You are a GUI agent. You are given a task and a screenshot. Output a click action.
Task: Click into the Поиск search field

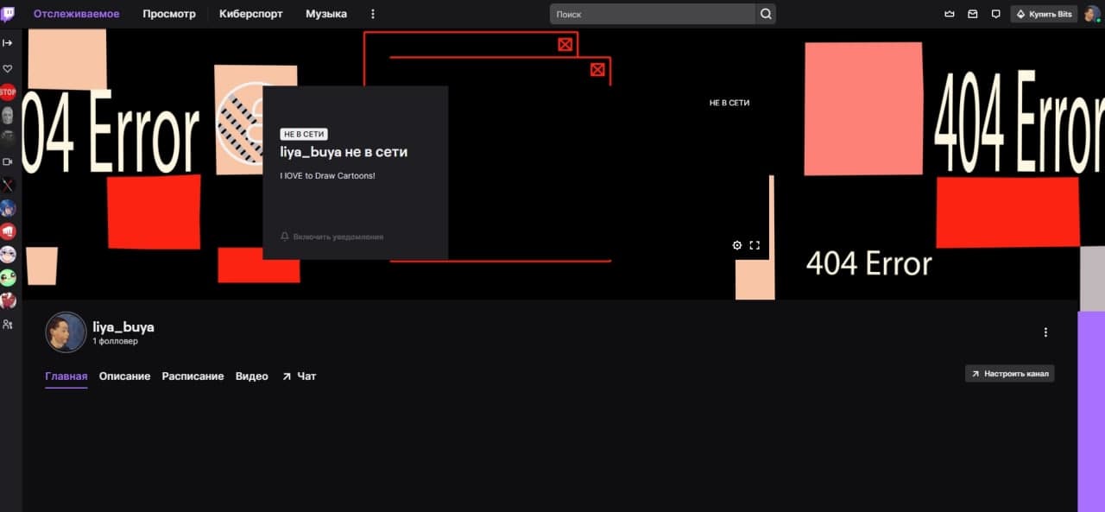(x=653, y=14)
